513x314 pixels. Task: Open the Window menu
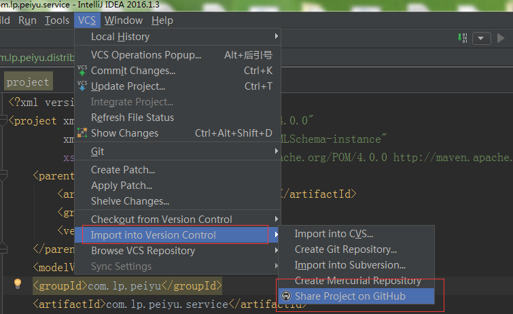124,20
